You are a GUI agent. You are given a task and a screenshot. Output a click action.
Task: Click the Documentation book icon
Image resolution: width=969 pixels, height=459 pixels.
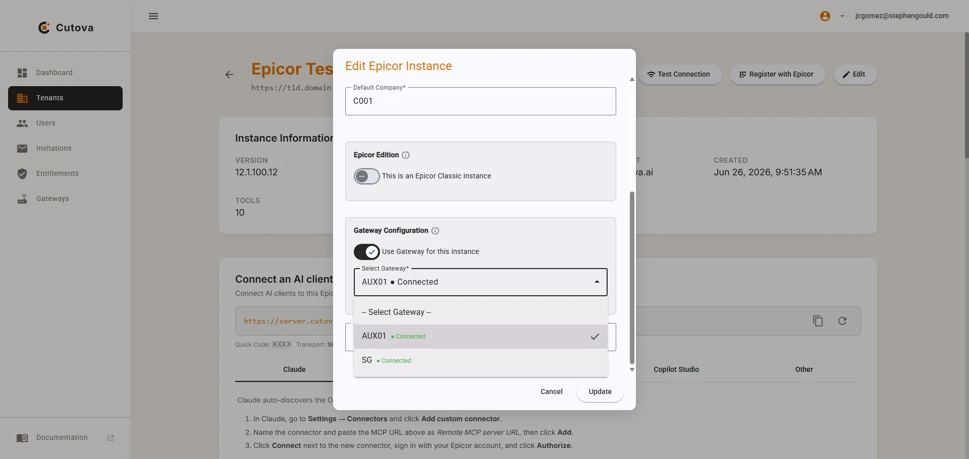[22, 438]
